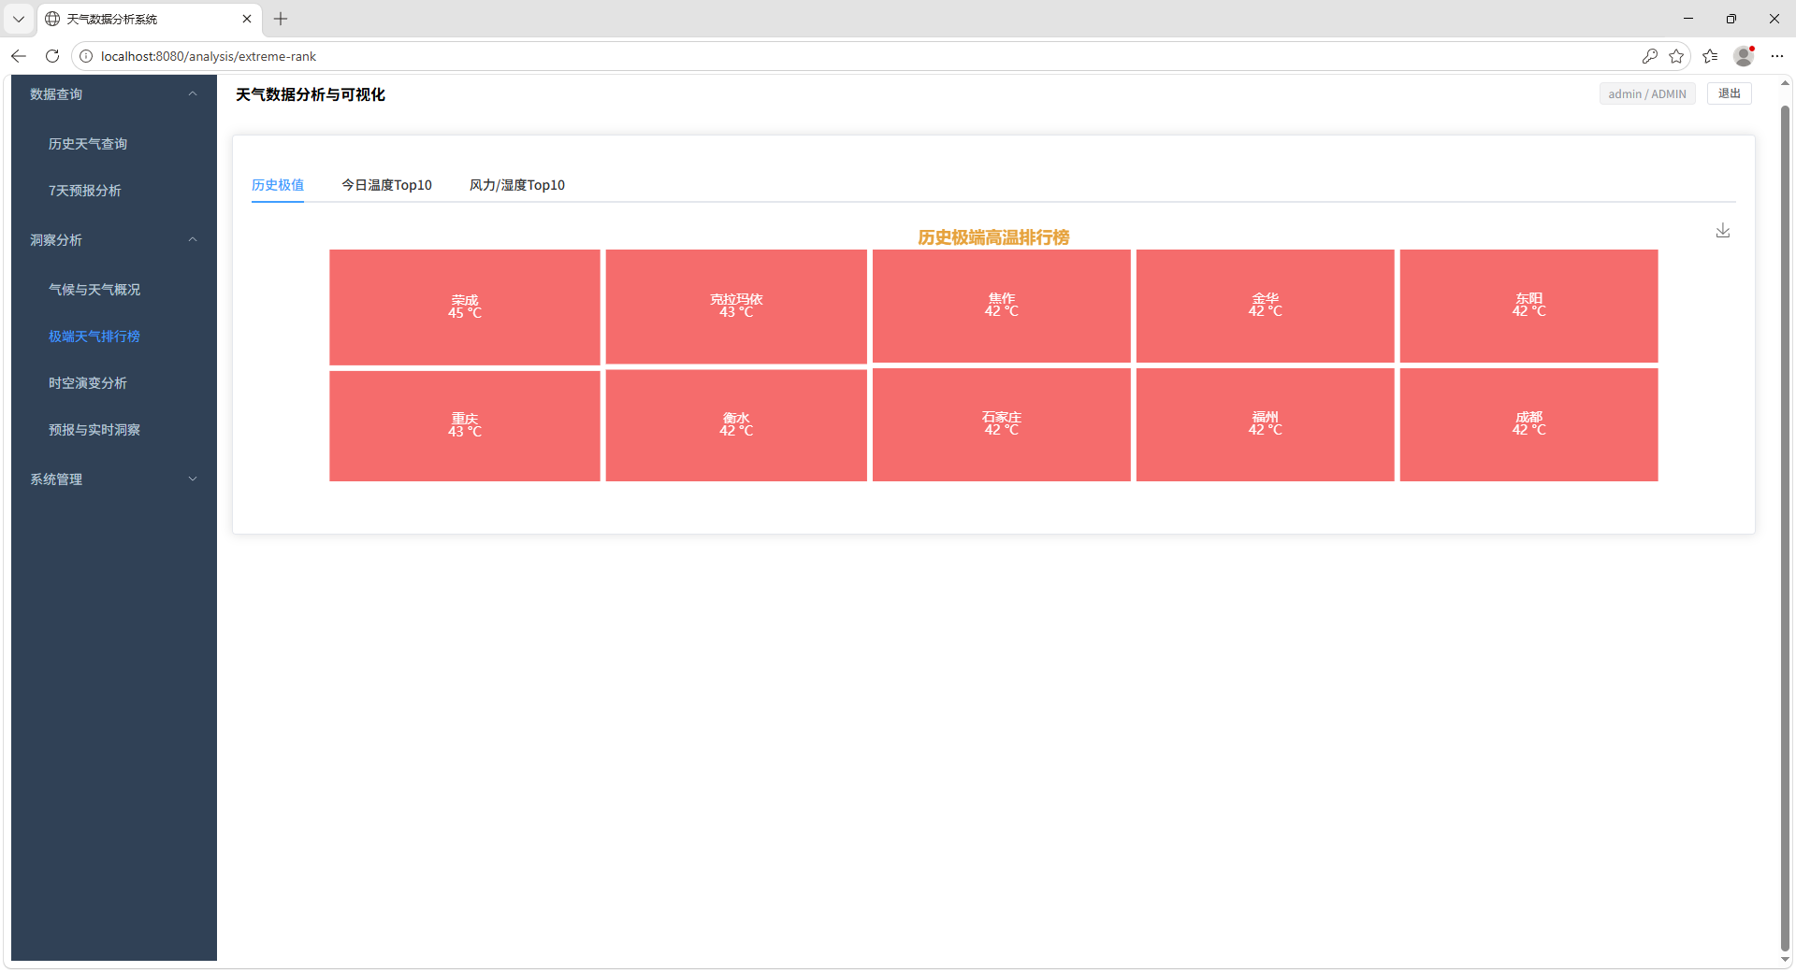1796x972 pixels.
Task: Open new browser tab plus button
Action: tap(281, 19)
